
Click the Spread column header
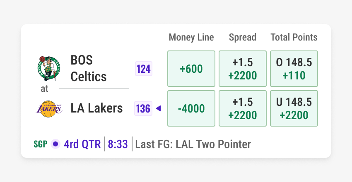[x=243, y=37]
